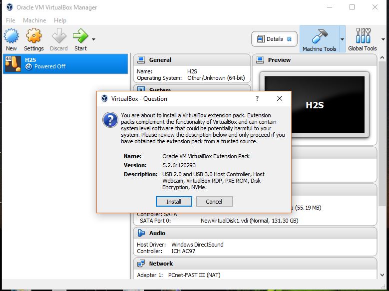Click VirtualBox cube icon in dialog title
Image resolution: width=389 pixels, height=291 pixels.
pos(104,98)
